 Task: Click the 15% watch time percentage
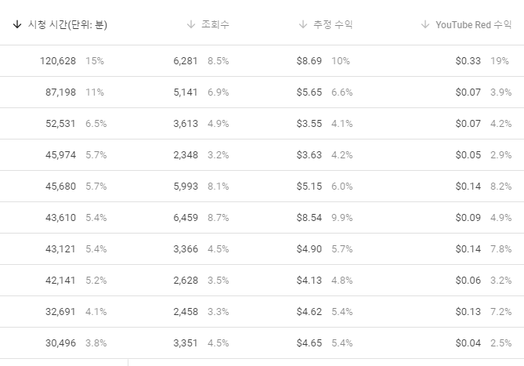[95, 61]
